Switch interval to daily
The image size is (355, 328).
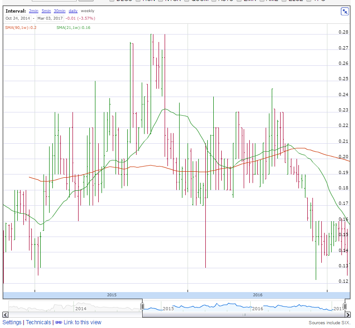click(73, 11)
